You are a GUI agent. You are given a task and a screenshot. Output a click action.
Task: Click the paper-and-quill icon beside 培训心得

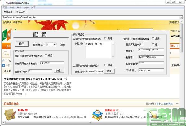10,115
